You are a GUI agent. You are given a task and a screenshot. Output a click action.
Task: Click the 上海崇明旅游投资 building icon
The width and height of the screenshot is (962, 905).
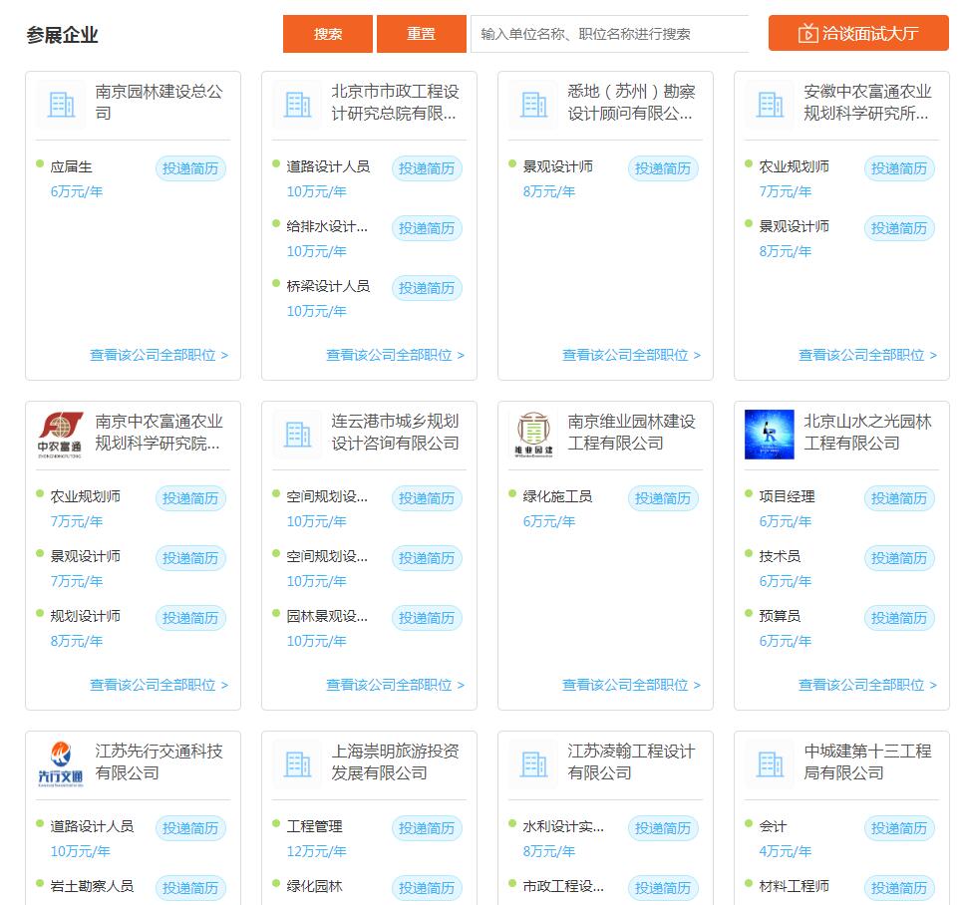point(297,763)
